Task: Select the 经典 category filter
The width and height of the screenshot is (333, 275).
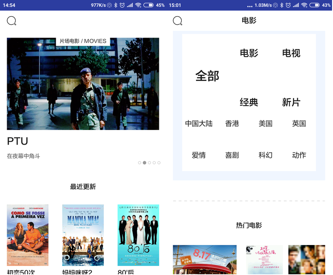Action: 249,102
